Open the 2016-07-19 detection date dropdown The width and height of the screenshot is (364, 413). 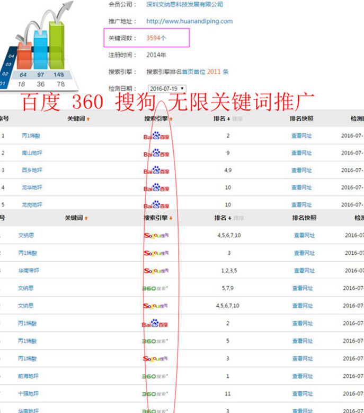[x=167, y=89]
